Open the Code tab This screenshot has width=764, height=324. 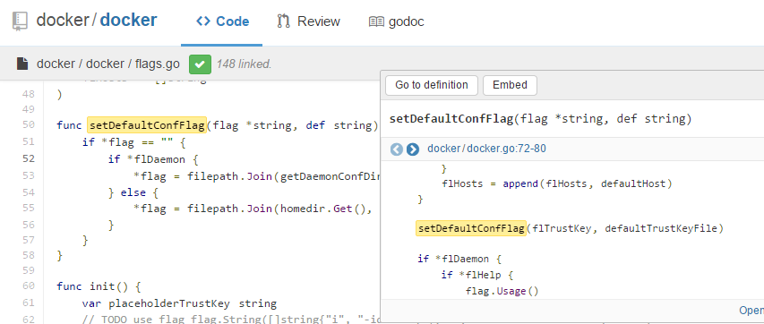[x=222, y=21]
